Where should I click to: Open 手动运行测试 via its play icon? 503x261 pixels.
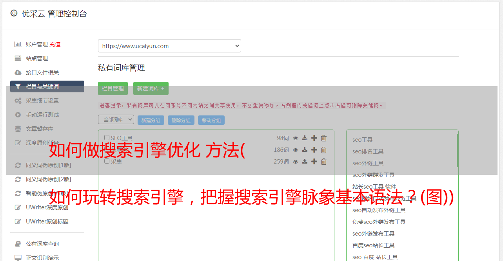click(x=18, y=115)
